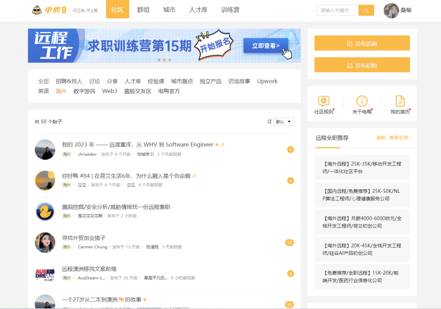Select the 人才库 category filter
This screenshot has width=441, height=309.
pyautogui.click(x=133, y=82)
